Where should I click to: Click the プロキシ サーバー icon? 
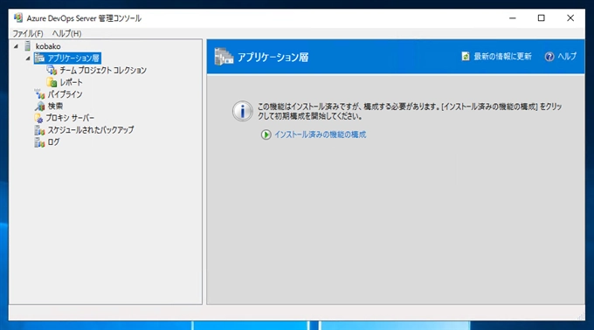coord(38,118)
